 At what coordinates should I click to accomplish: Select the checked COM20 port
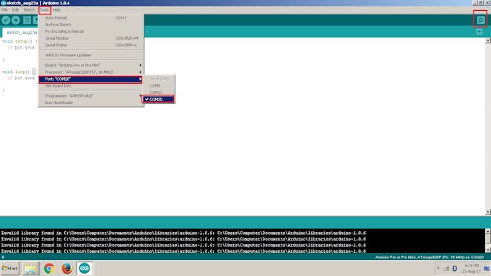coord(158,99)
